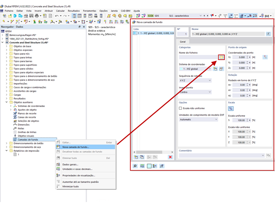This screenshot has height=206, width=275.
Task: Close the Navegador - Dados panel
Action: 84,27
